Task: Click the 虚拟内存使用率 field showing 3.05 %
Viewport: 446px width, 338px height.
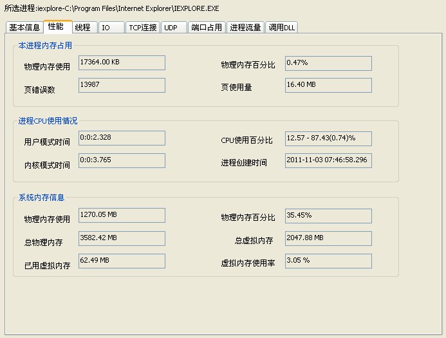Action: 328,261
